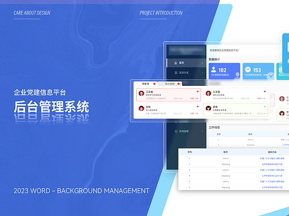Open row 6 operation link in front table
The image size is (289, 216).
[272, 187]
